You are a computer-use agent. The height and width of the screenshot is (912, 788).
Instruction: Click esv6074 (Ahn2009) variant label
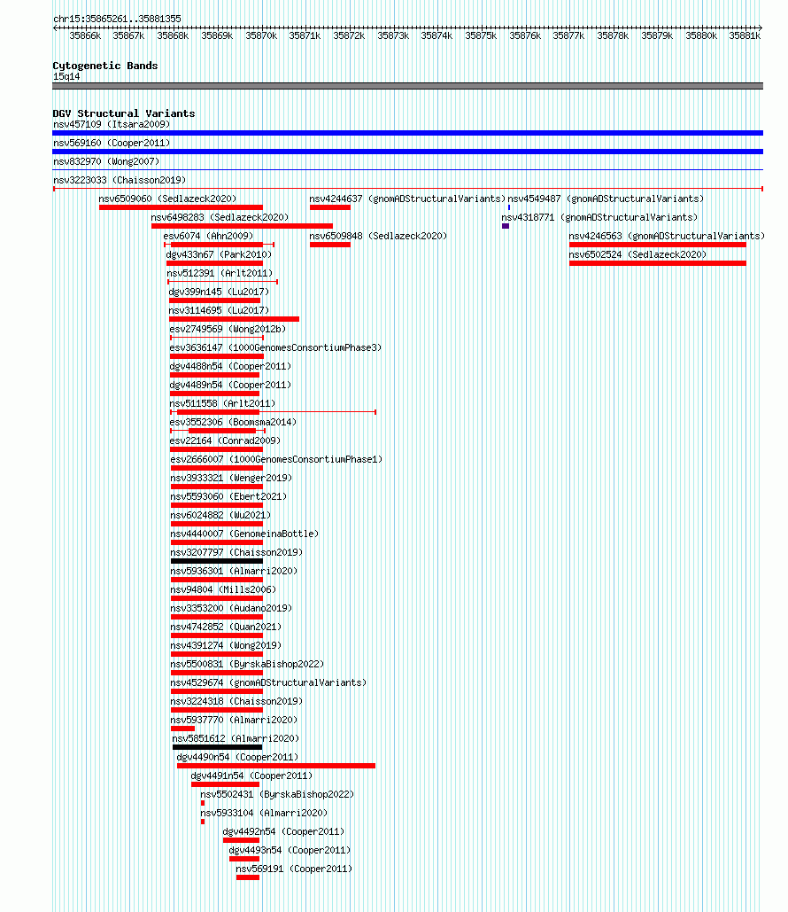pos(209,236)
